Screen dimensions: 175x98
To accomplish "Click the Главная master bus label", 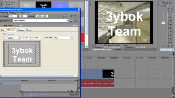I will tap(168, 3).
